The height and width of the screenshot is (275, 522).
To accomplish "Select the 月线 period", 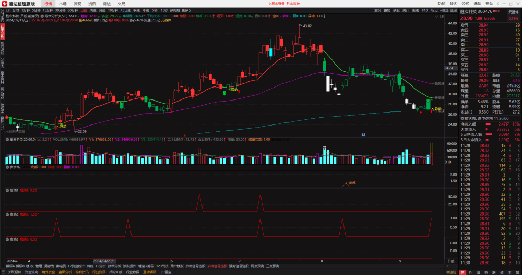I will click(x=102, y=10).
